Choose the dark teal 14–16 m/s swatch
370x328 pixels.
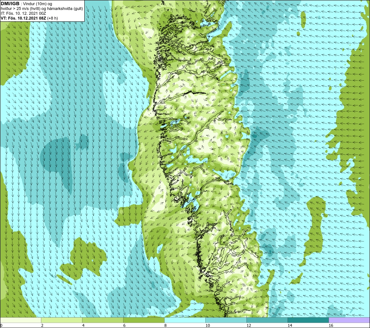308,320
